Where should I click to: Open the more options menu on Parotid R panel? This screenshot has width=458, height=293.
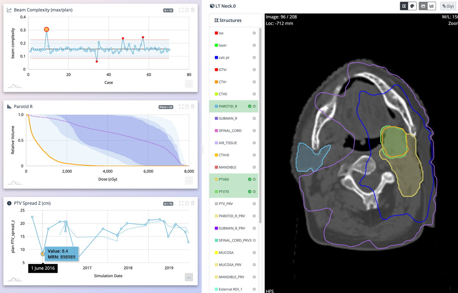[189, 180]
